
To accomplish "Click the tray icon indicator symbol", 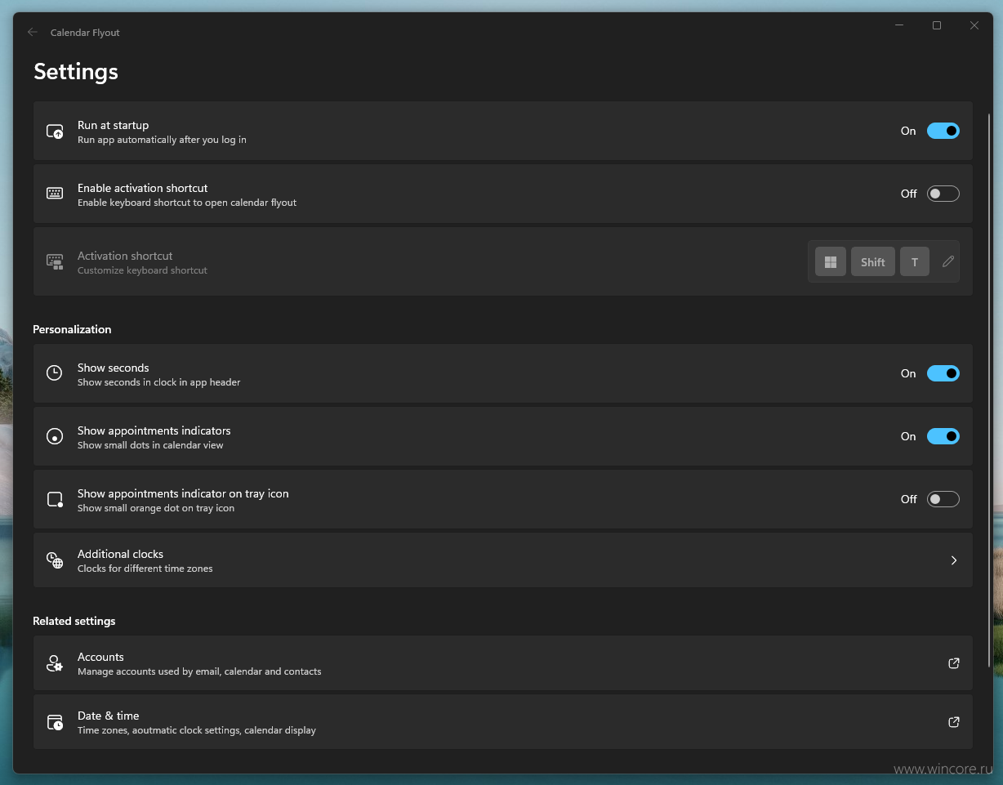I will [x=55, y=499].
